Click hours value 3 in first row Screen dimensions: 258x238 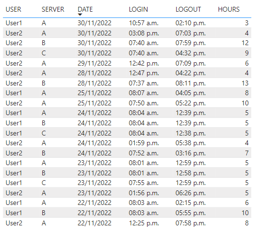tap(247, 23)
